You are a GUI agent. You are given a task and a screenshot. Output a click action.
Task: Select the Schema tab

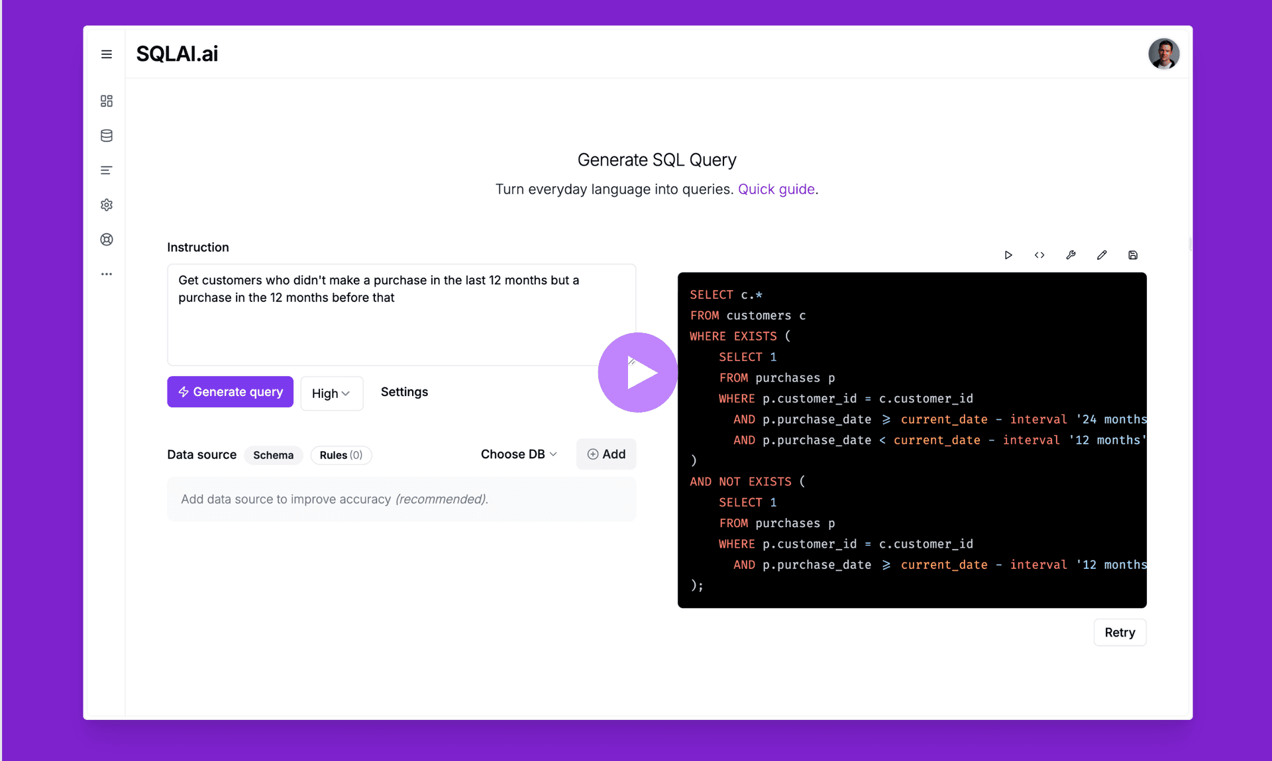[x=273, y=455]
